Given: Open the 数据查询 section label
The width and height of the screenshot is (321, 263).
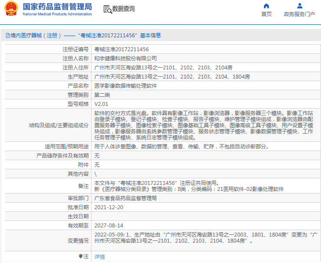Looking at the screenshot, I should point(124,9).
